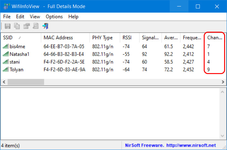This screenshot has height=150, width=227.
Task: Click the Exit toolbar icon
Action: pos(45,26)
